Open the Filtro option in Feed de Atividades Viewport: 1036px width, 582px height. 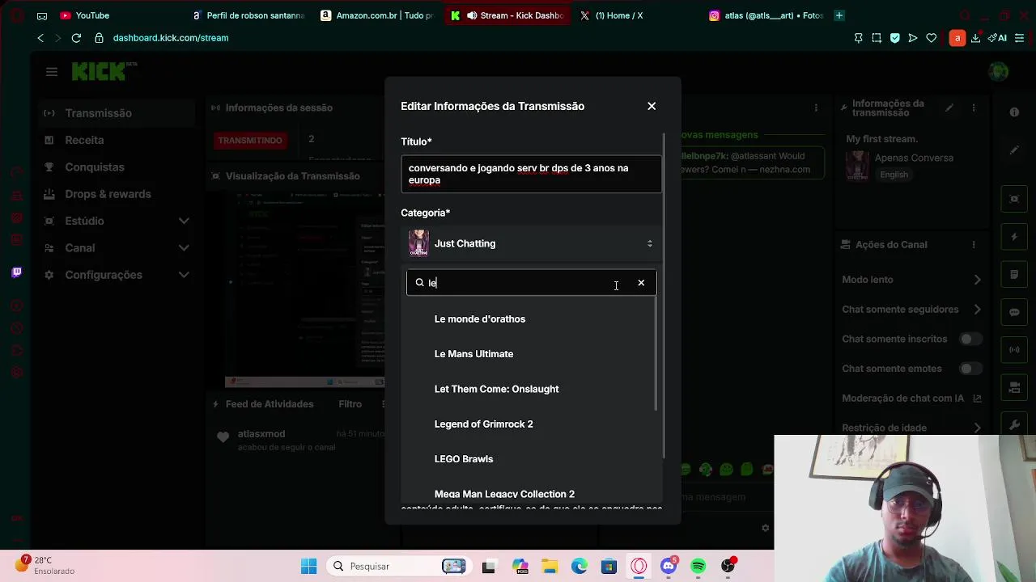350,404
